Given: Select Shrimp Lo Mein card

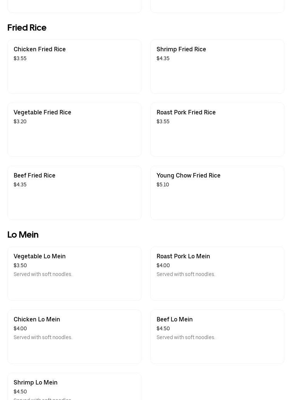Looking at the screenshot, I should pyautogui.click(x=74, y=386).
